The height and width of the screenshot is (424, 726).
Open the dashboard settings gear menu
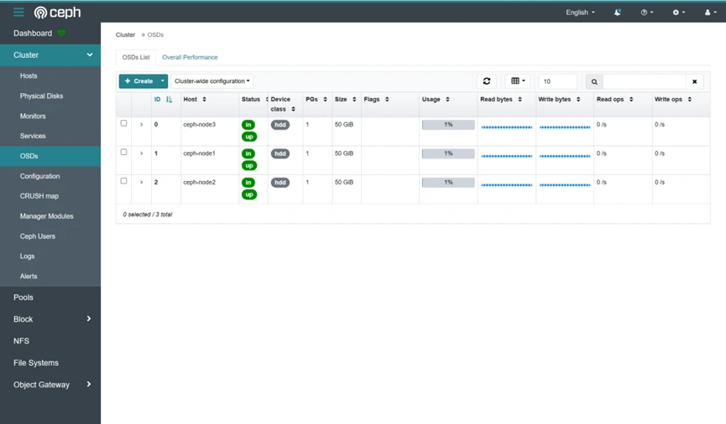click(678, 13)
